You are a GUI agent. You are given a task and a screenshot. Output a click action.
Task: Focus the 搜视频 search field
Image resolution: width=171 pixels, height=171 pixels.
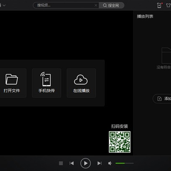coord(66,5)
